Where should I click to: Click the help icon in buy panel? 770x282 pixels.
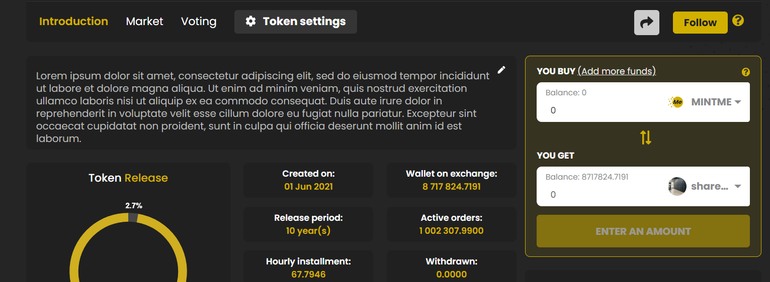[x=745, y=72]
